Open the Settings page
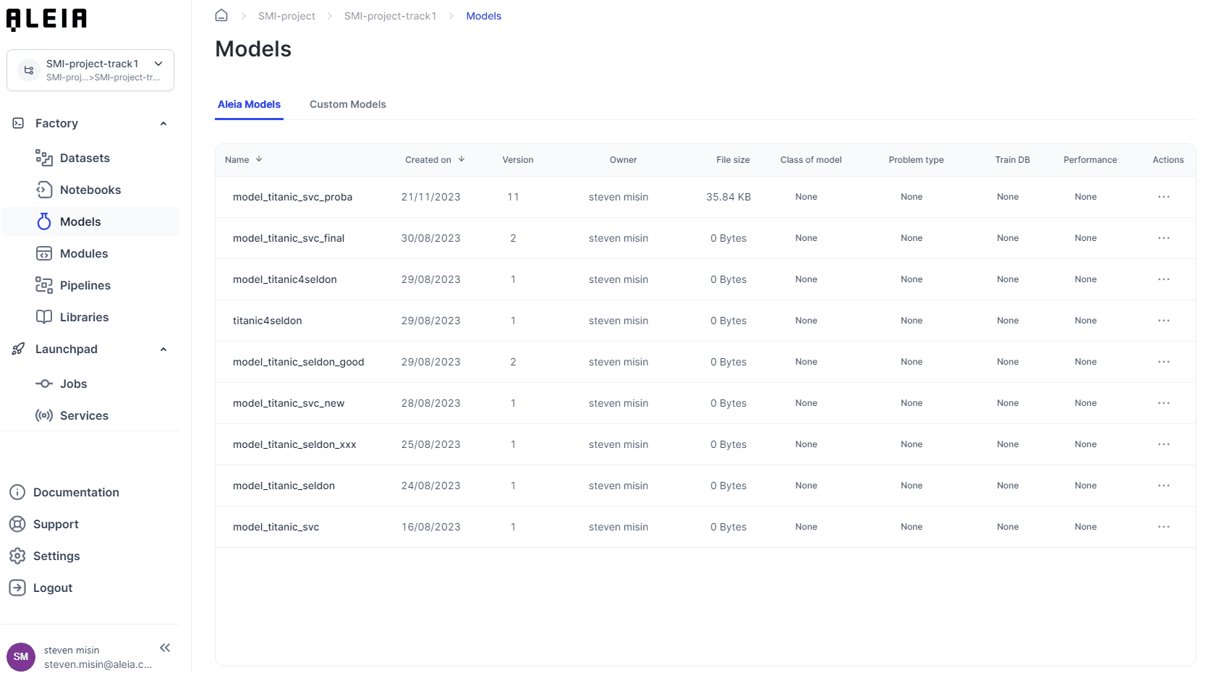This screenshot has width=1208, height=673. tap(56, 556)
